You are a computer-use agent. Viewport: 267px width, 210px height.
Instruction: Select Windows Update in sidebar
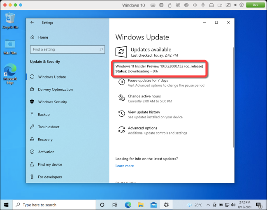[52, 77]
